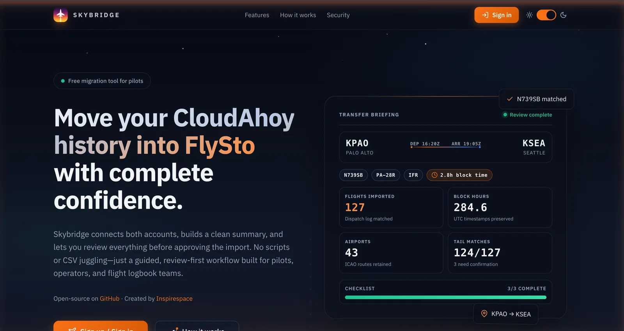Click the Tail Matches 124/127 value
This screenshot has width=624, height=331.
pyautogui.click(x=477, y=253)
